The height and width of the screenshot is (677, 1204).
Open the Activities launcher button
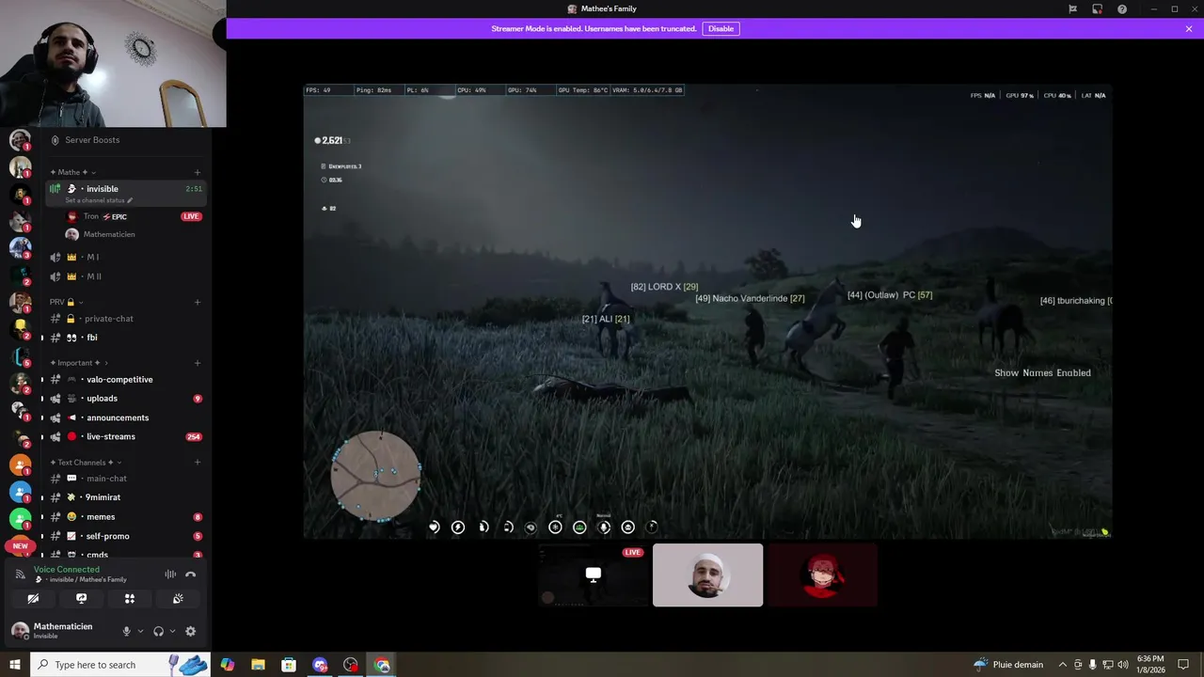[130, 599]
